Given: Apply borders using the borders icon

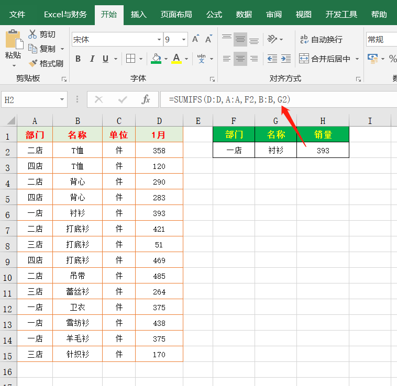Looking at the screenshot, I should tap(131, 59).
